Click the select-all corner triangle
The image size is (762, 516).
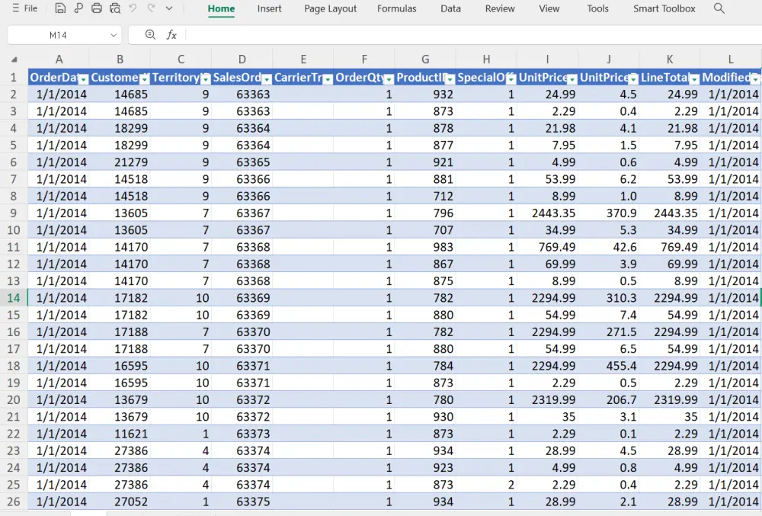click(x=14, y=59)
